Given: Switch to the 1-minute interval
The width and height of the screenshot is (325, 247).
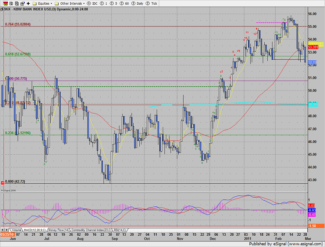Looking at the screenshot, I should tap(103, 3).
